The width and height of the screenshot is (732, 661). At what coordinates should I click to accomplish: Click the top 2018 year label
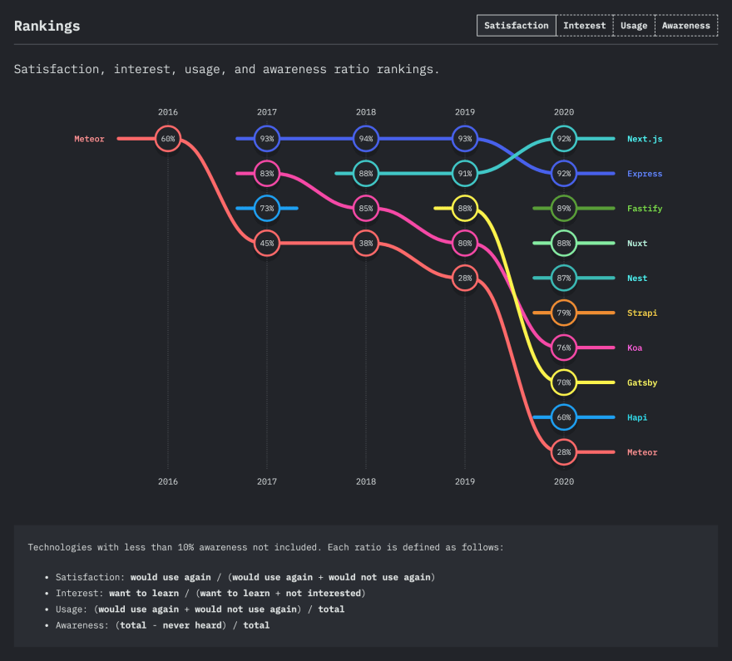coord(366,112)
